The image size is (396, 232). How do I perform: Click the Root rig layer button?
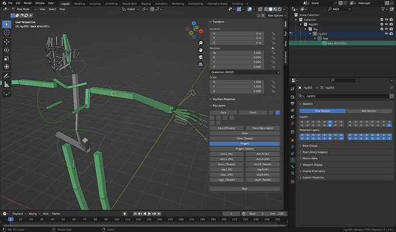244,188
